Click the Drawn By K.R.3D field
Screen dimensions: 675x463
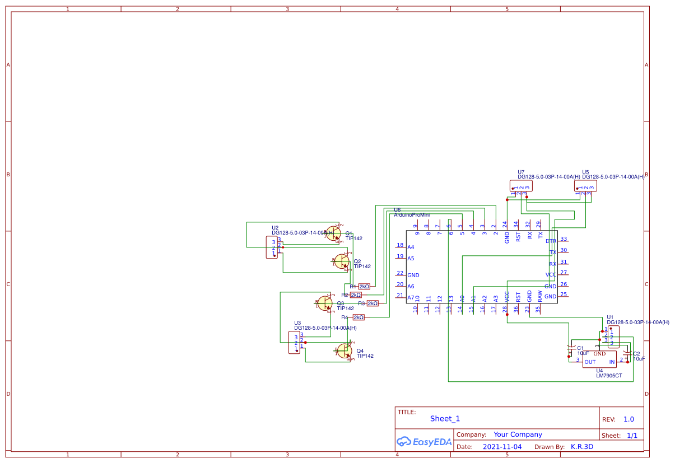(x=580, y=446)
